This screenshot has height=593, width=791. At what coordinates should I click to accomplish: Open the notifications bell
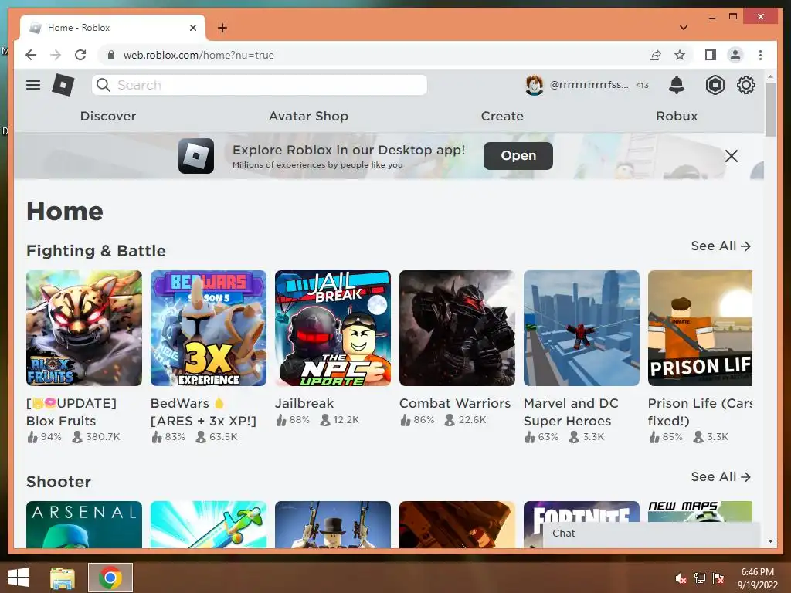point(677,85)
